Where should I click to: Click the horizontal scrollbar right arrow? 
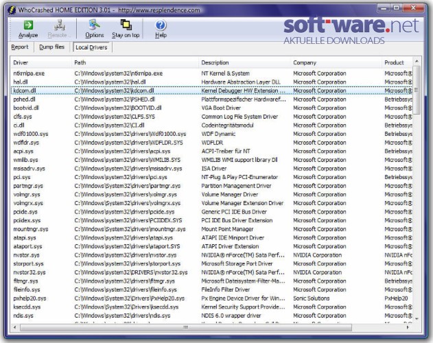click(x=408, y=327)
